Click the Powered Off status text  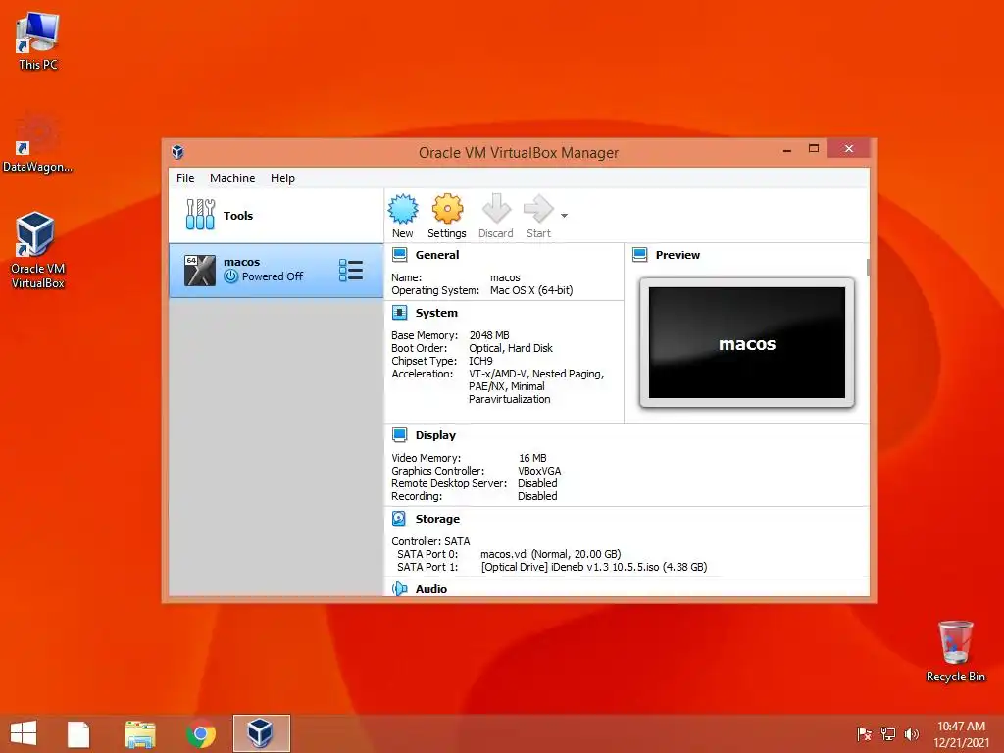coord(273,276)
